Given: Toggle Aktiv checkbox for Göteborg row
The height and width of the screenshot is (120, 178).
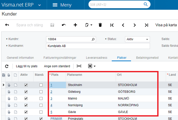Looking at the screenshot, I should (x=26, y=92).
